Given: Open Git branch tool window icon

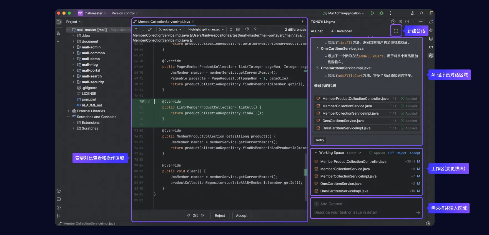Looking at the screenshot, I should tap(59, 216).
